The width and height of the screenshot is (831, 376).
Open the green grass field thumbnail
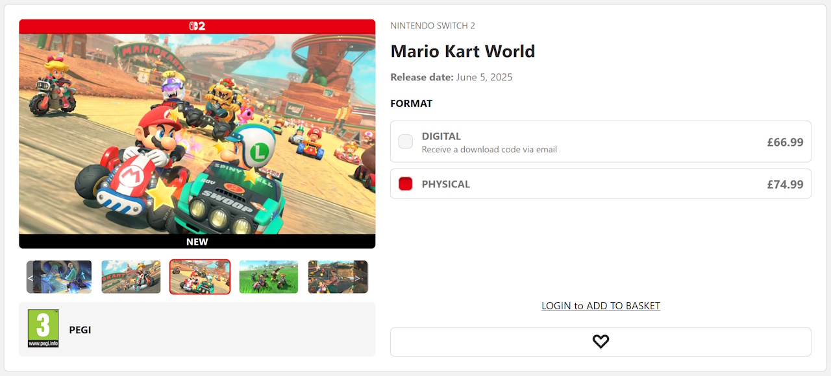tap(268, 277)
